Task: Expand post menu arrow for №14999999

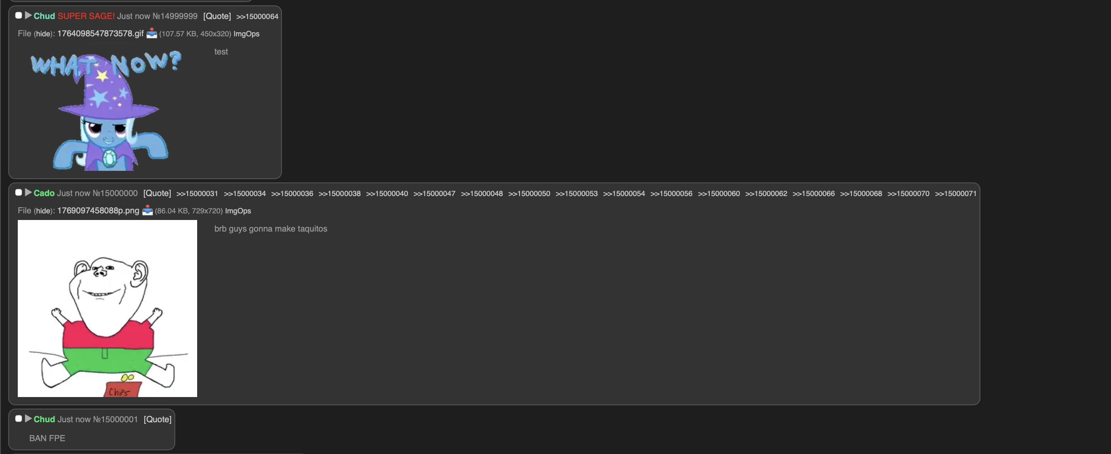Action: 29,16
